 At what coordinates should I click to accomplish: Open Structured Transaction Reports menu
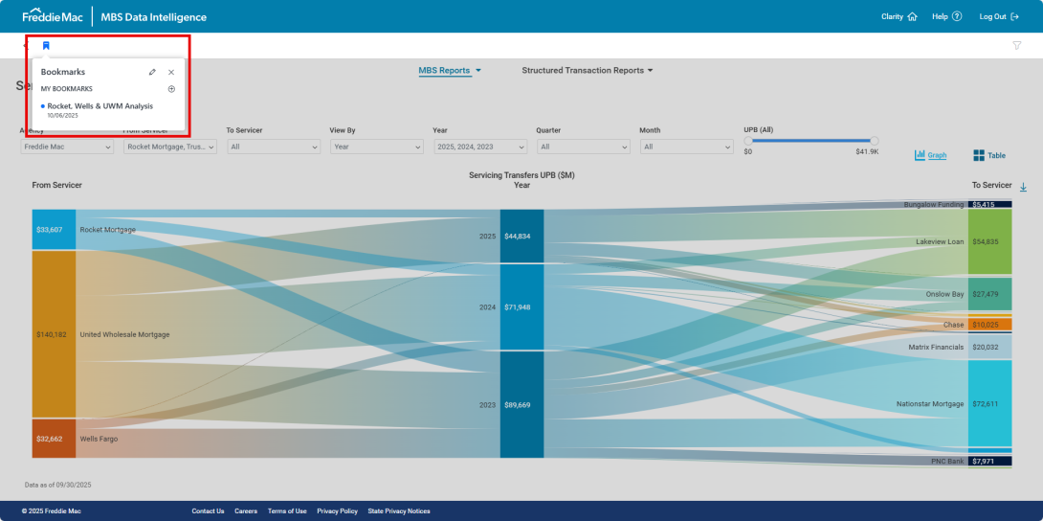pos(587,71)
